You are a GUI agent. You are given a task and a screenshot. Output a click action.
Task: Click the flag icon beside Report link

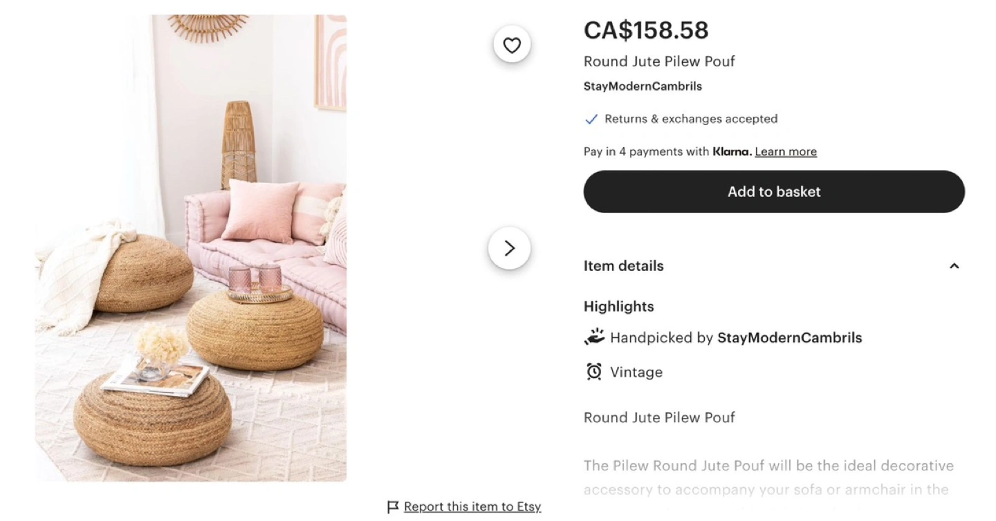tap(393, 507)
